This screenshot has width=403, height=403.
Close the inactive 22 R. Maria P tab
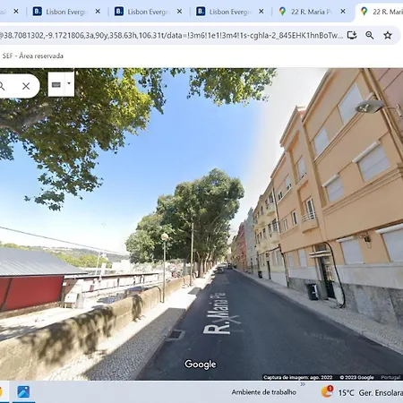point(343,12)
